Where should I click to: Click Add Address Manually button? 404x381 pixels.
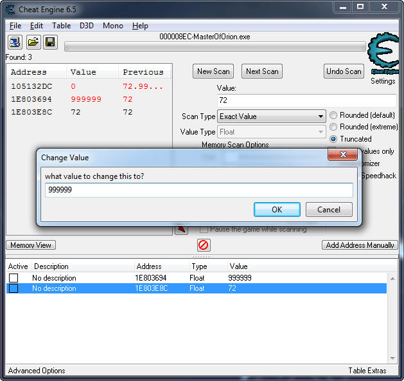360,245
